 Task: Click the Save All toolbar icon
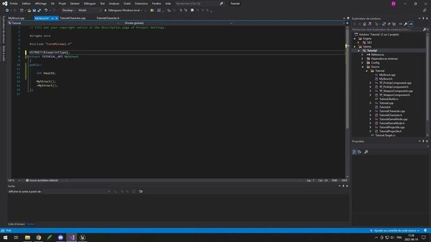(x=39, y=11)
